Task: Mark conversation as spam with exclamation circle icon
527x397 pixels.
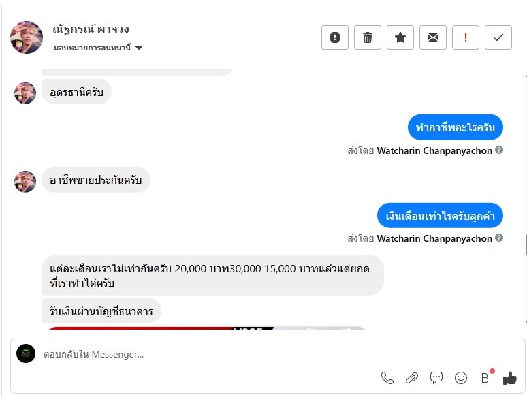Action: tap(335, 37)
